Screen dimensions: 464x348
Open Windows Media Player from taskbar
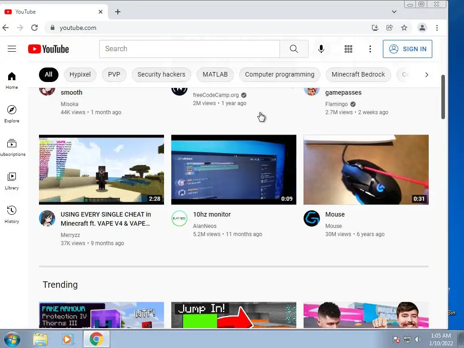coord(67,339)
